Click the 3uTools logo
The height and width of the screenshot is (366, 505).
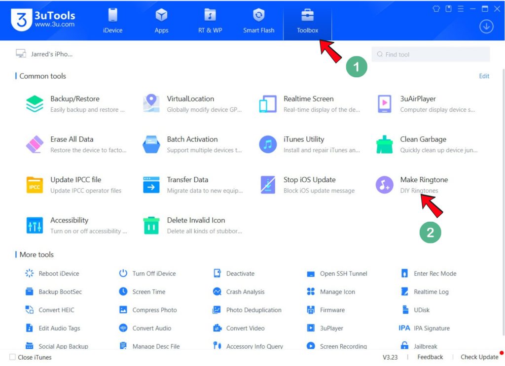point(22,20)
